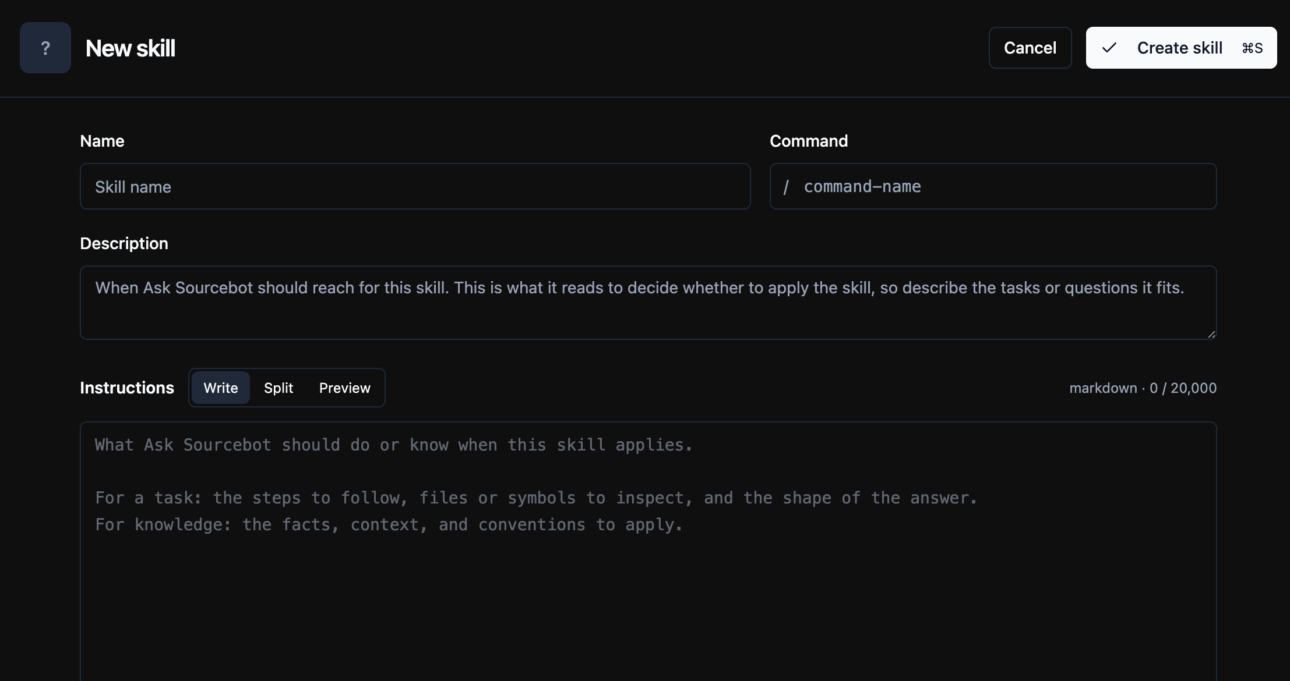
Task: Click the Create skill button
Action: [x=1181, y=48]
